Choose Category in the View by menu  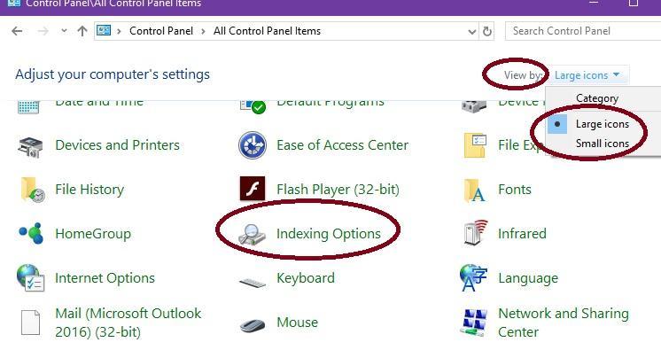click(x=597, y=98)
